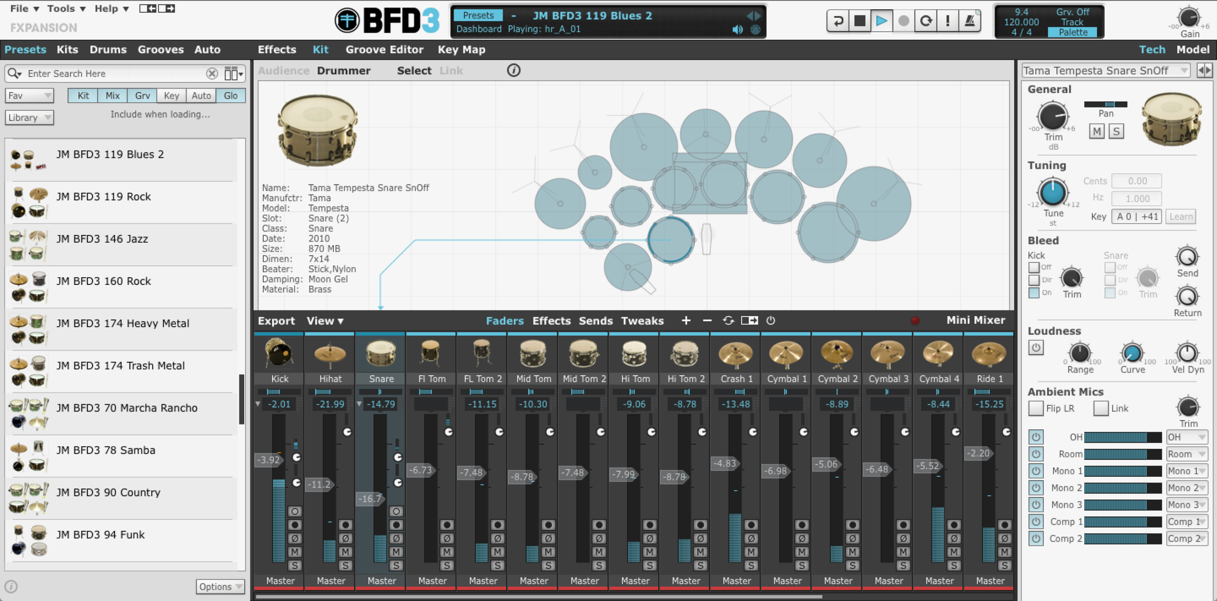Open the Fav filter dropdown

pos(29,95)
